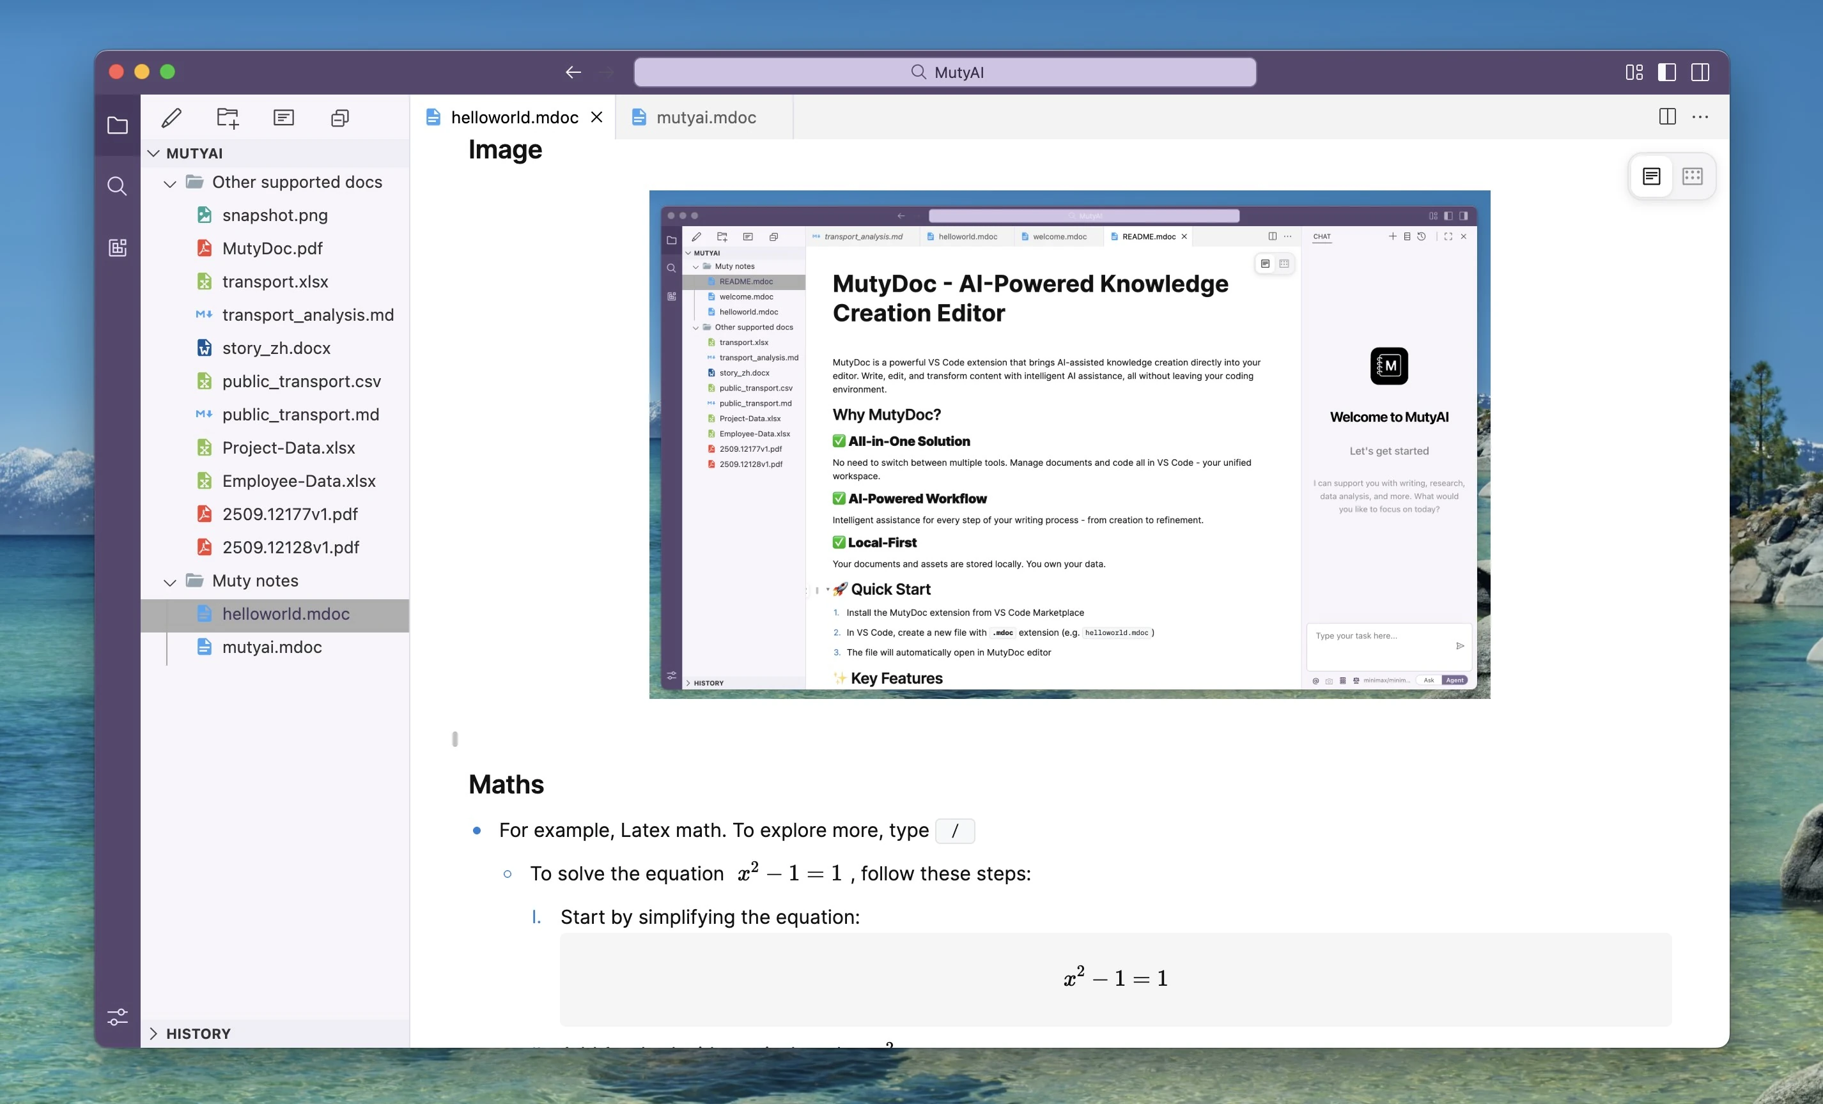This screenshot has height=1104, width=1823.
Task: Open the search panel in activity bar
Action: pos(117,186)
